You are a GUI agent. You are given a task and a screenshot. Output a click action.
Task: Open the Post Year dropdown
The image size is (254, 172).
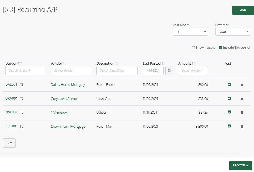(x=233, y=31)
